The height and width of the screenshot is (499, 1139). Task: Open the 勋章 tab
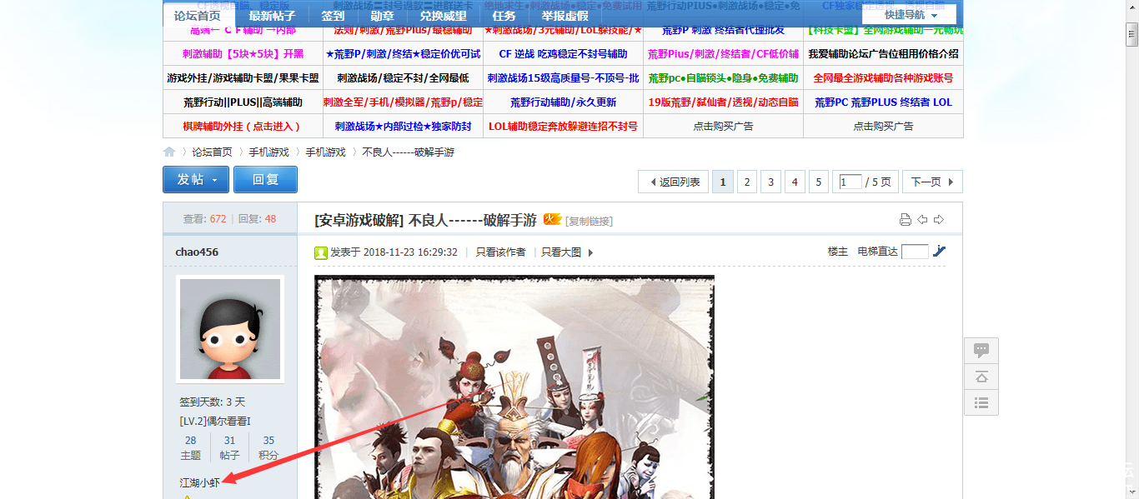pyautogui.click(x=383, y=16)
